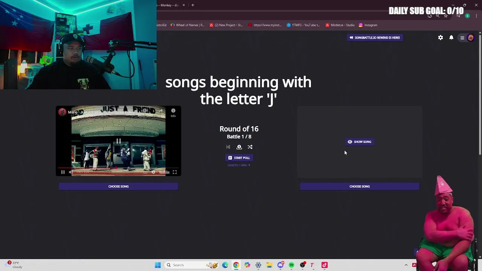The width and height of the screenshot is (482, 271).
Task: Open the user profile avatar
Action: pyautogui.click(x=470, y=38)
